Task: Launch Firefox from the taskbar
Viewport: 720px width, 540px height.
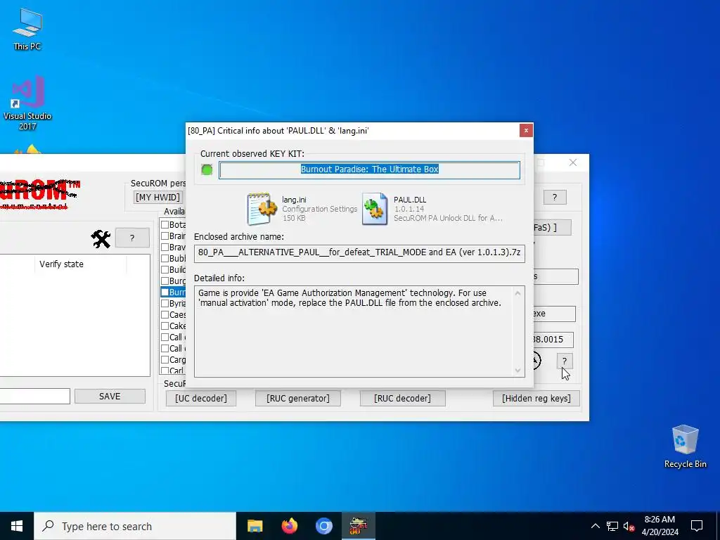Action: 289,526
